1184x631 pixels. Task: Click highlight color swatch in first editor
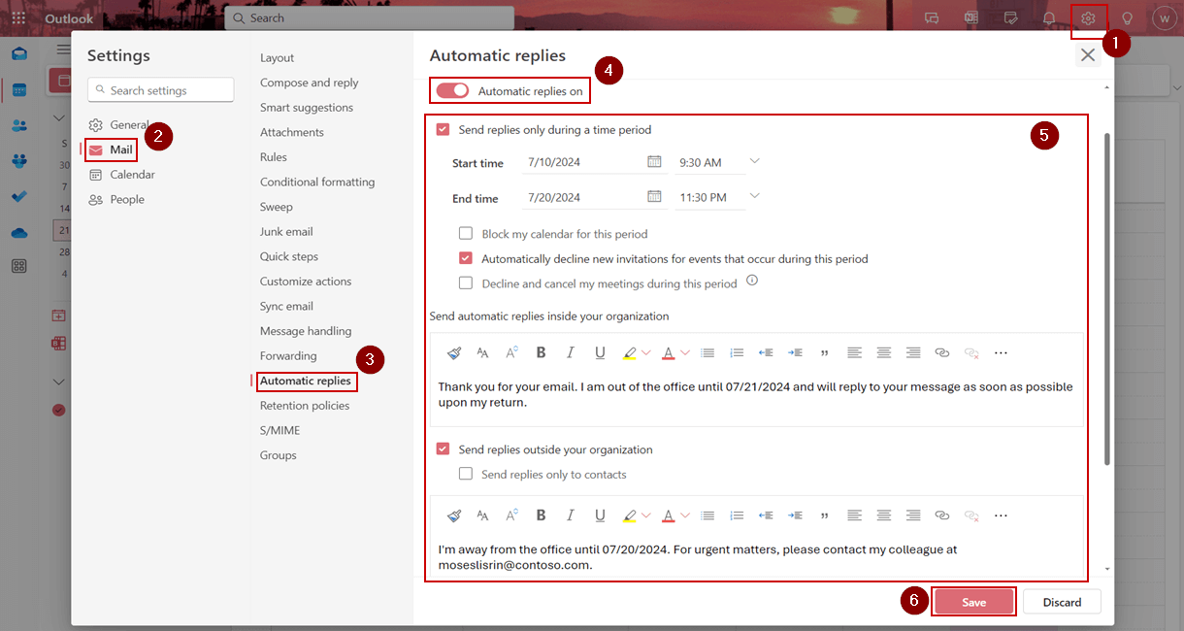629,352
